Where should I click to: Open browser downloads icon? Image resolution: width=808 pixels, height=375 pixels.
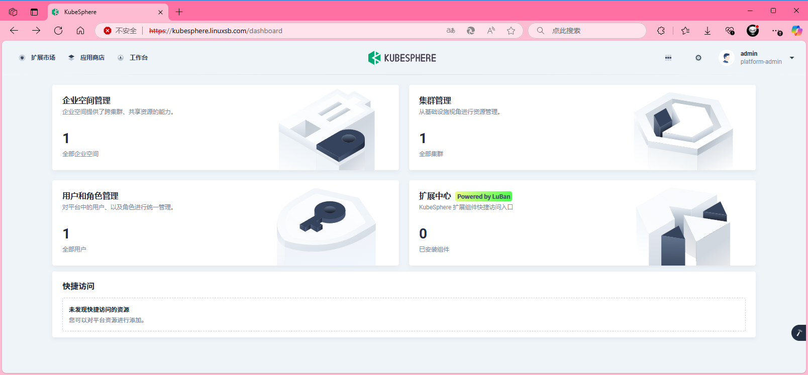(x=708, y=31)
